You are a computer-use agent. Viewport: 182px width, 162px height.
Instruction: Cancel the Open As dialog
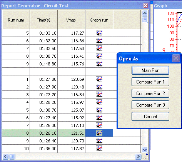pyautogui.click(x=150, y=117)
